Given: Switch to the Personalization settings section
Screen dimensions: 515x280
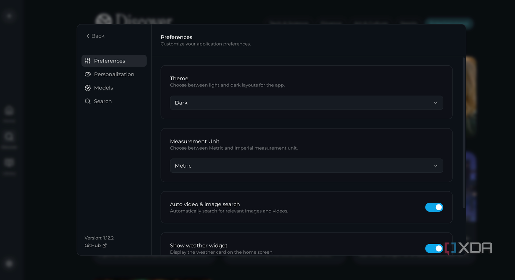Looking at the screenshot, I should point(114,74).
